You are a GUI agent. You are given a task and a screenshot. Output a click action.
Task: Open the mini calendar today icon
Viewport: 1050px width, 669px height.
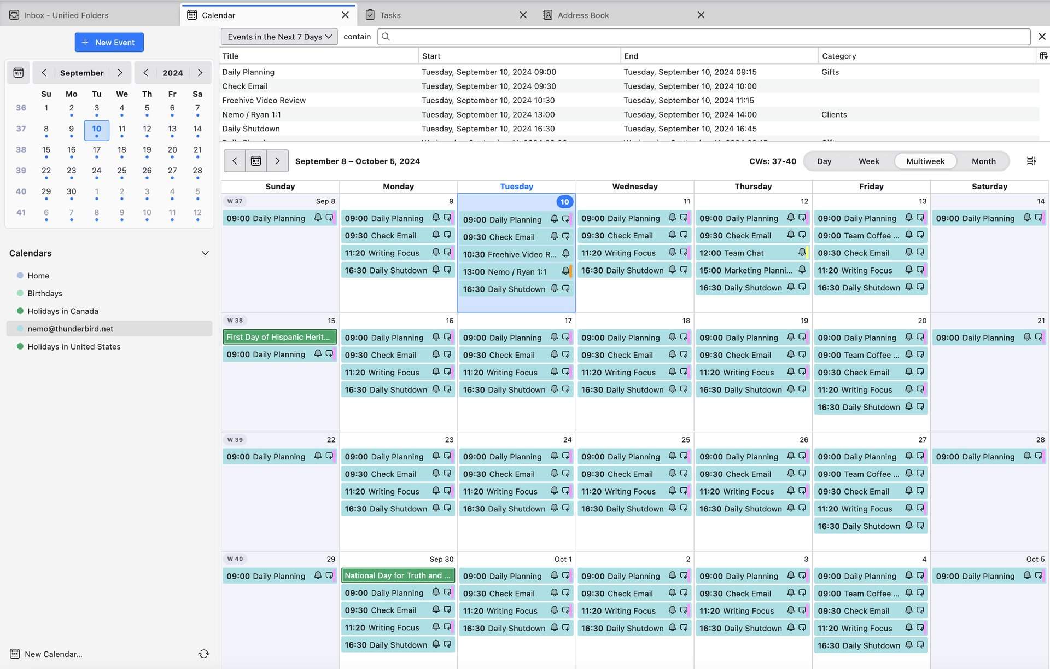point(19,73)
